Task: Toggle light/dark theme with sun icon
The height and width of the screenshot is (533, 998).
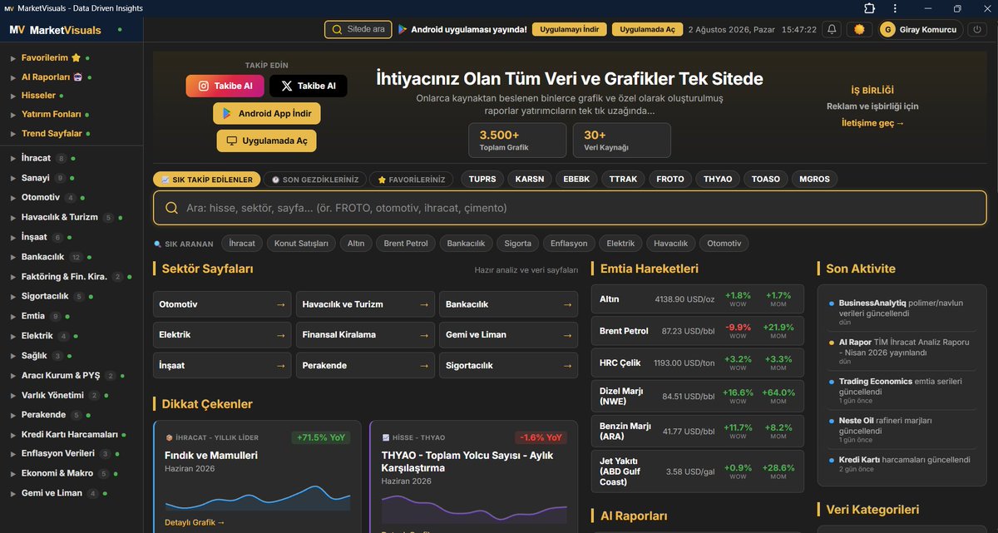Action: point(859,29)
